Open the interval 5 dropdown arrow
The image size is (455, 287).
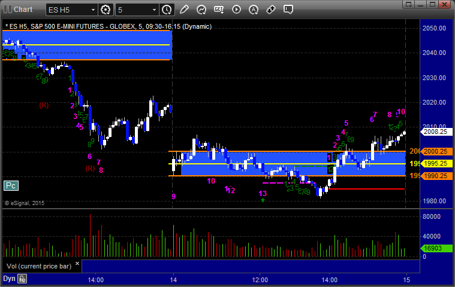pyautogui.click(x=153, y=10)
